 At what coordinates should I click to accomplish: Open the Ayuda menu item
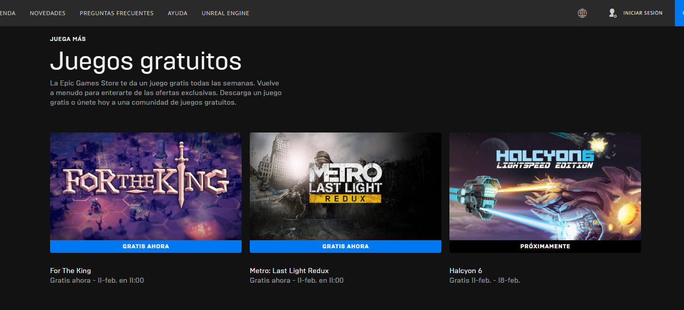[x=177, y=13]
